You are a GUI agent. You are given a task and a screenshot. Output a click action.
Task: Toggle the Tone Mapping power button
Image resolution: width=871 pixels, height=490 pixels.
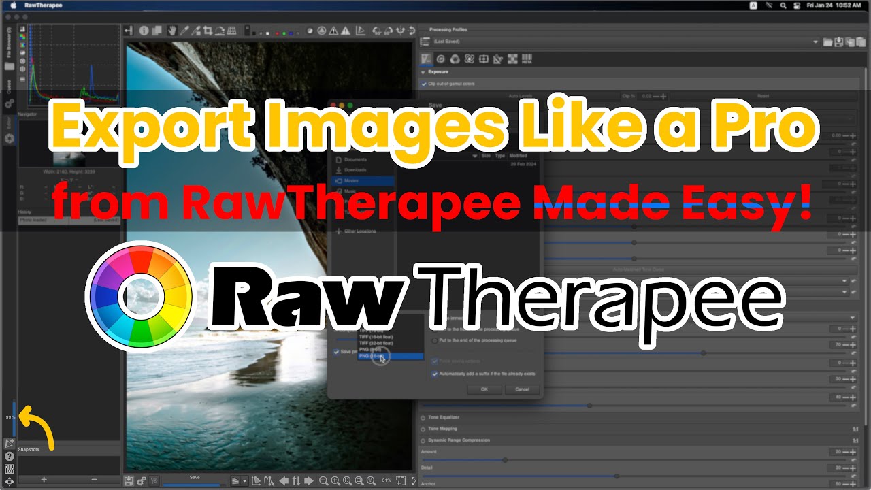point(423,429)
